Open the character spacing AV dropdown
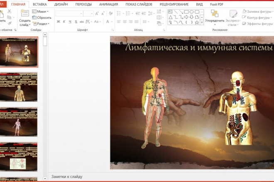This screenshot has width=274, height=182. (x=89, y=22)
